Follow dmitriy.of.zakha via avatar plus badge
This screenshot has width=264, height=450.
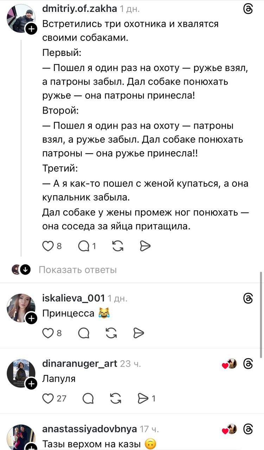click(31, 29)
